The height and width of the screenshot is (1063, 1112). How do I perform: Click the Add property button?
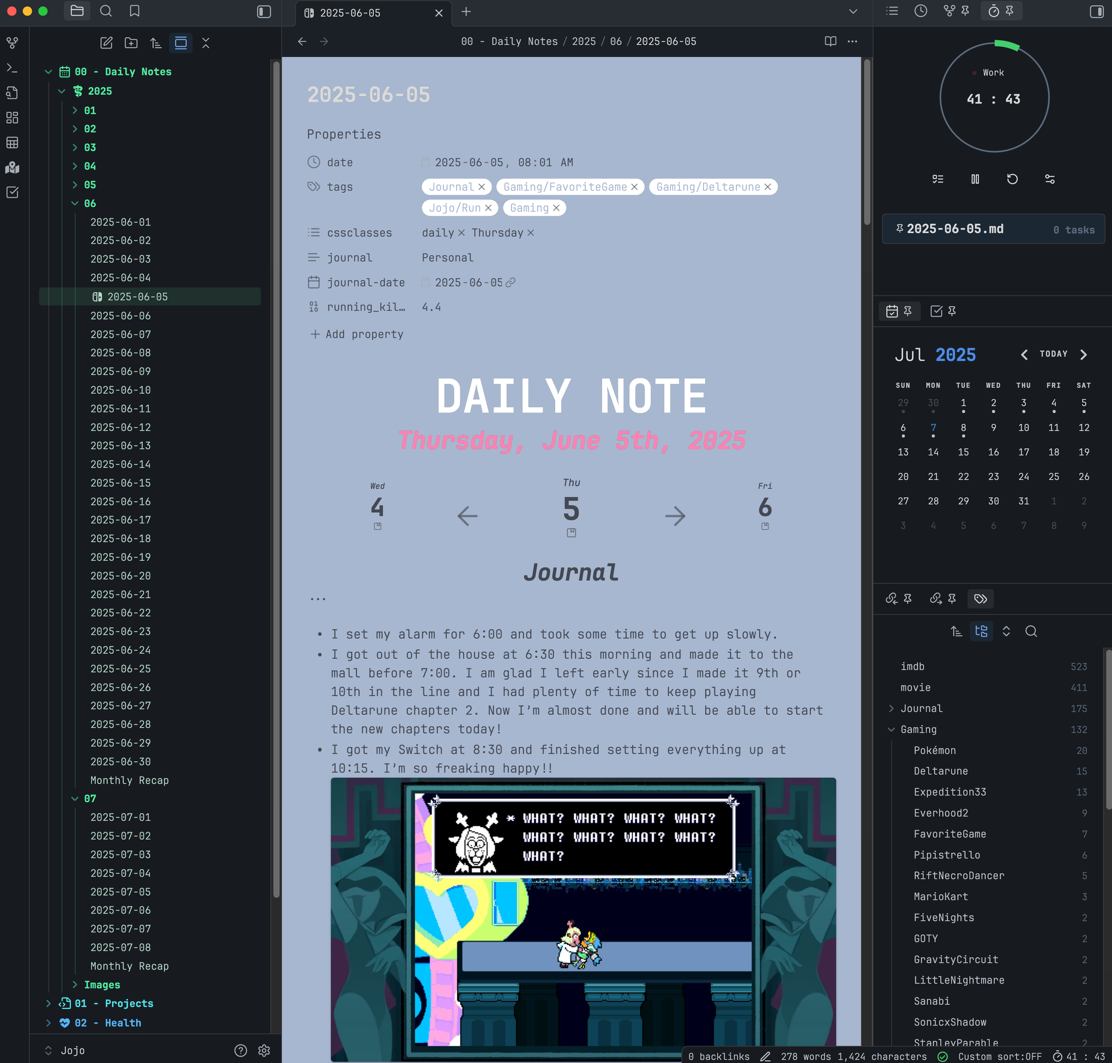[x=357, y=334]
